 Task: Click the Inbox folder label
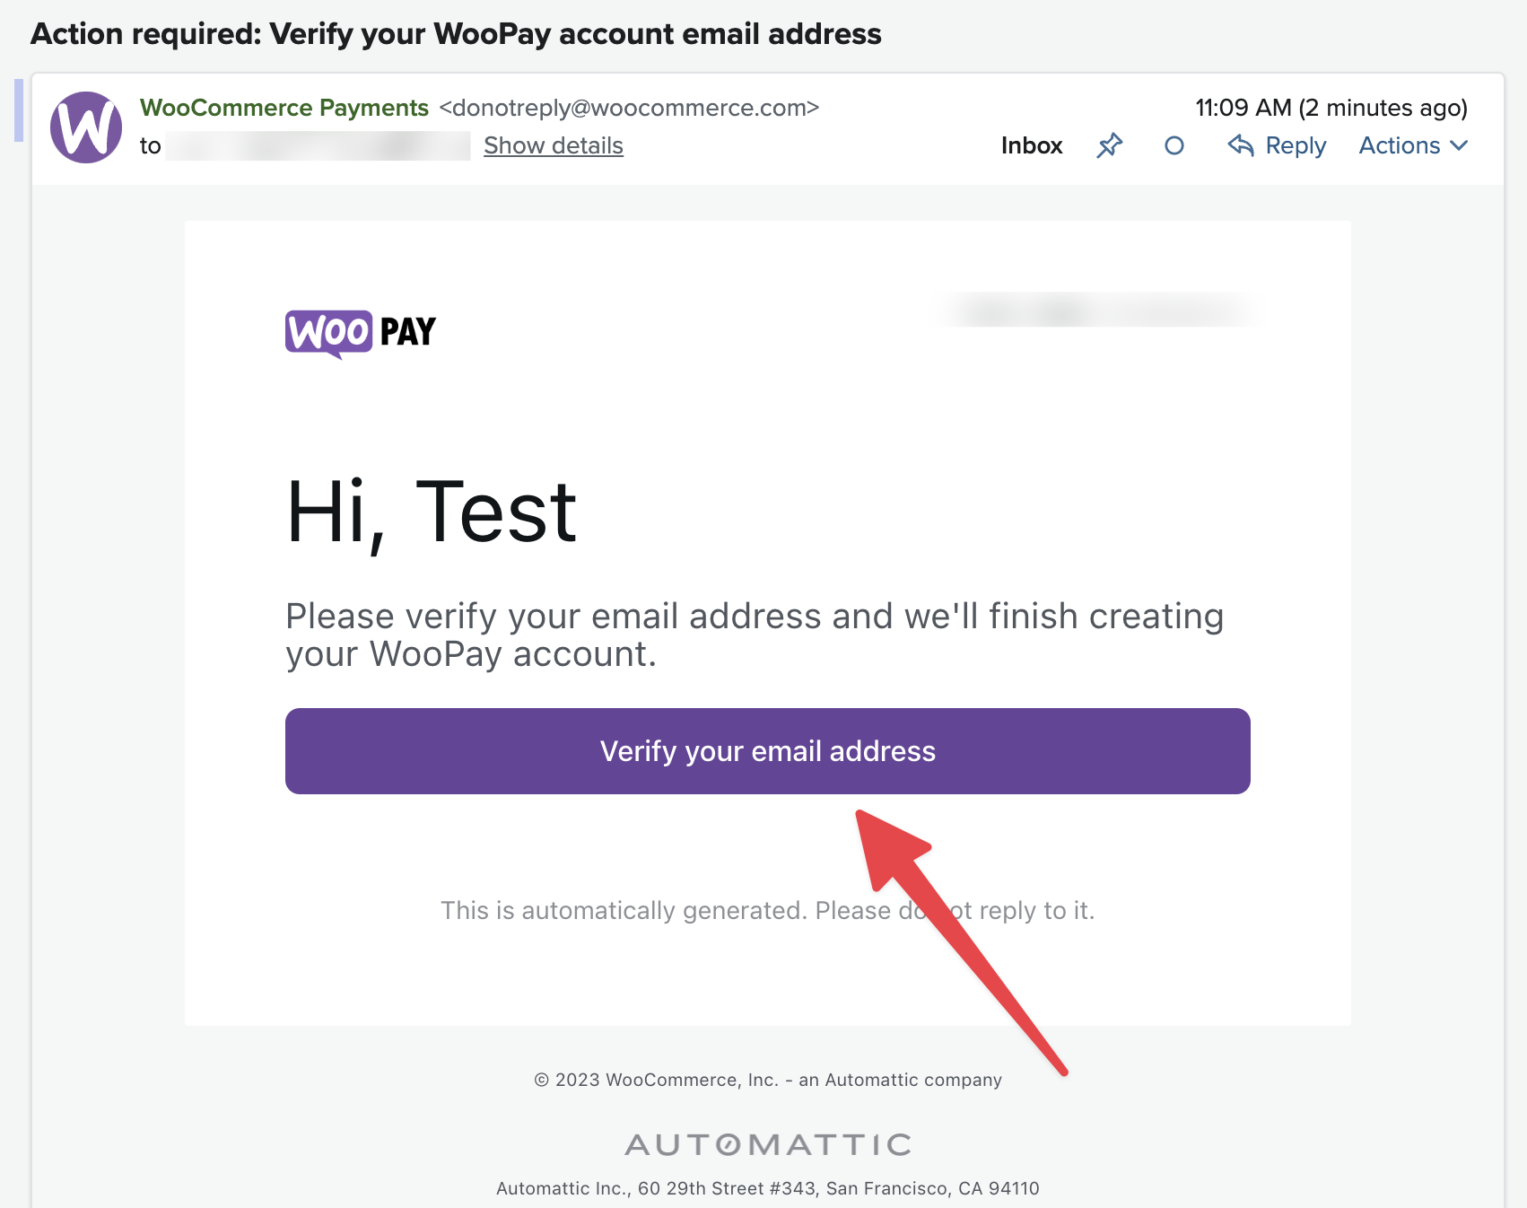(x=1032, y=145)
